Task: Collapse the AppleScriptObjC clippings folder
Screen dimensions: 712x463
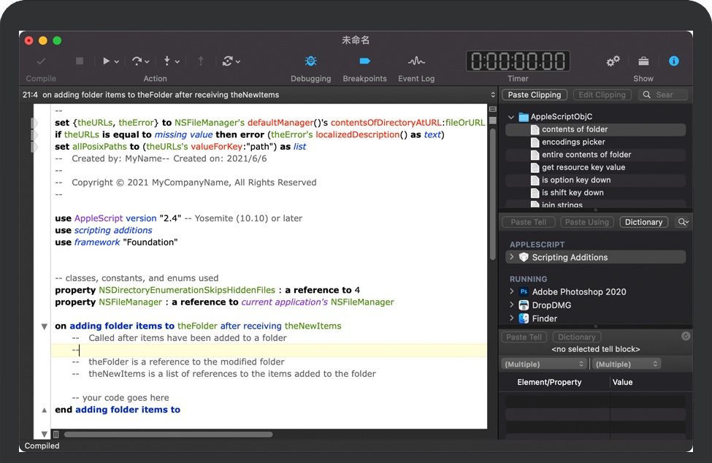Action: [511, 117]
